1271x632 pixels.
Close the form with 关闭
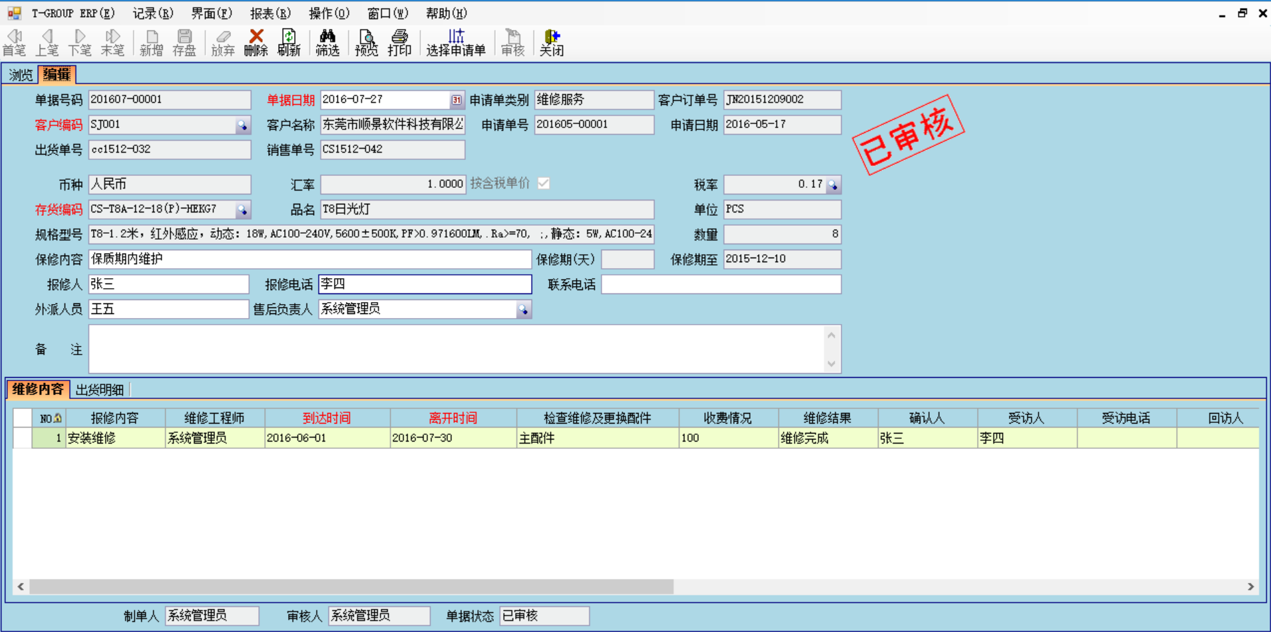pyautogui.click(x=552, y=42)
